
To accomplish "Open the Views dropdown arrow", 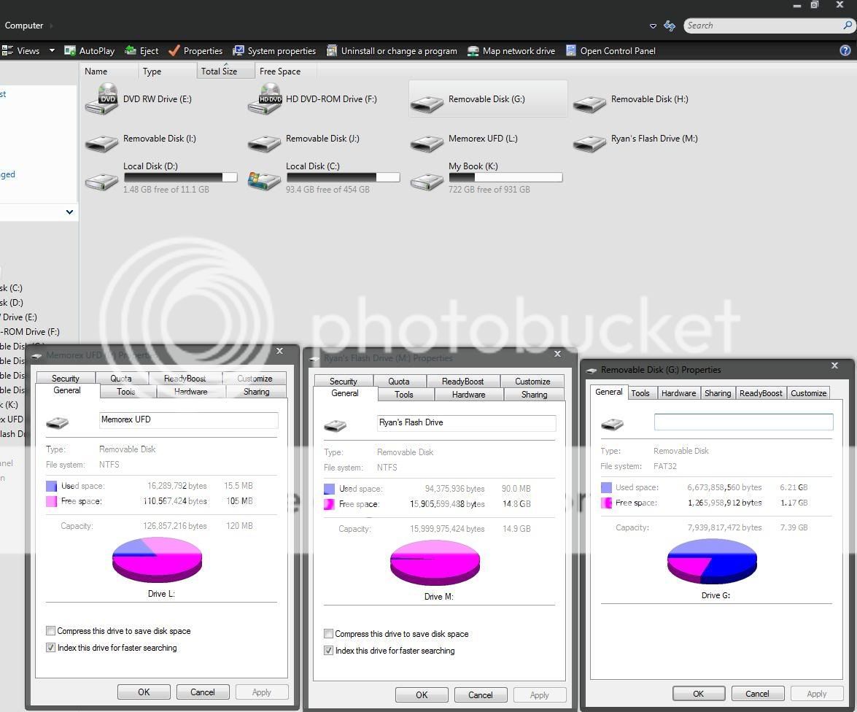I will tap(52, 50).
